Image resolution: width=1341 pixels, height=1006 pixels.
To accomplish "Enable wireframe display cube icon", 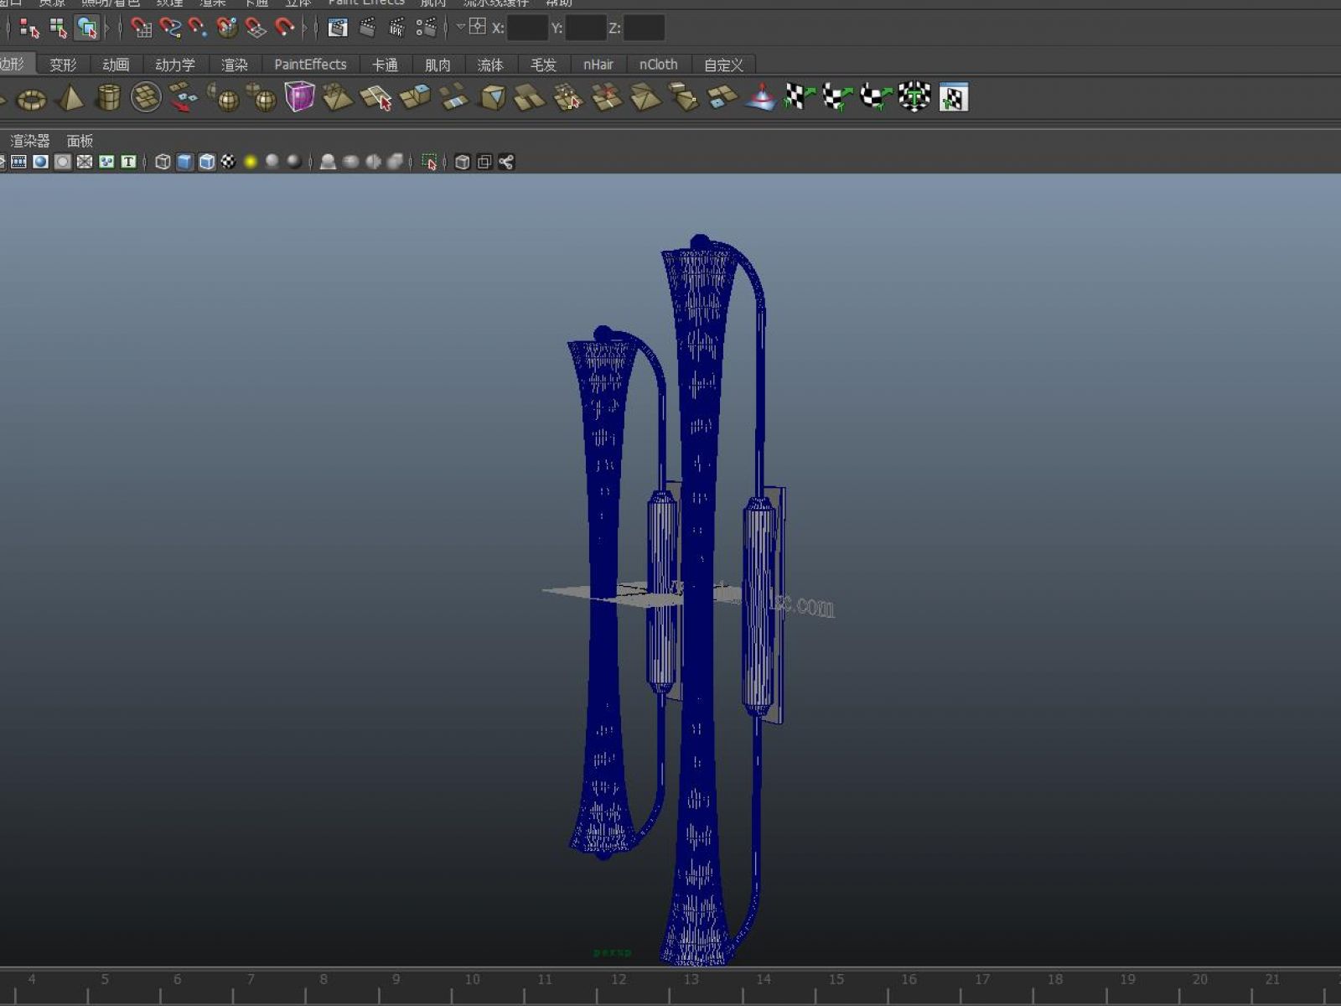I will point(163,162).
